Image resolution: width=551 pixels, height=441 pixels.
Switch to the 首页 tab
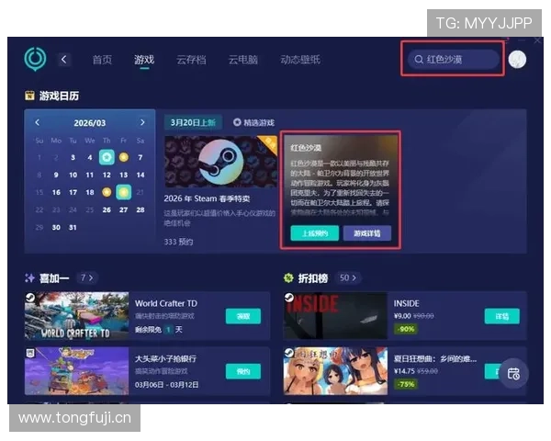point(102,60)
